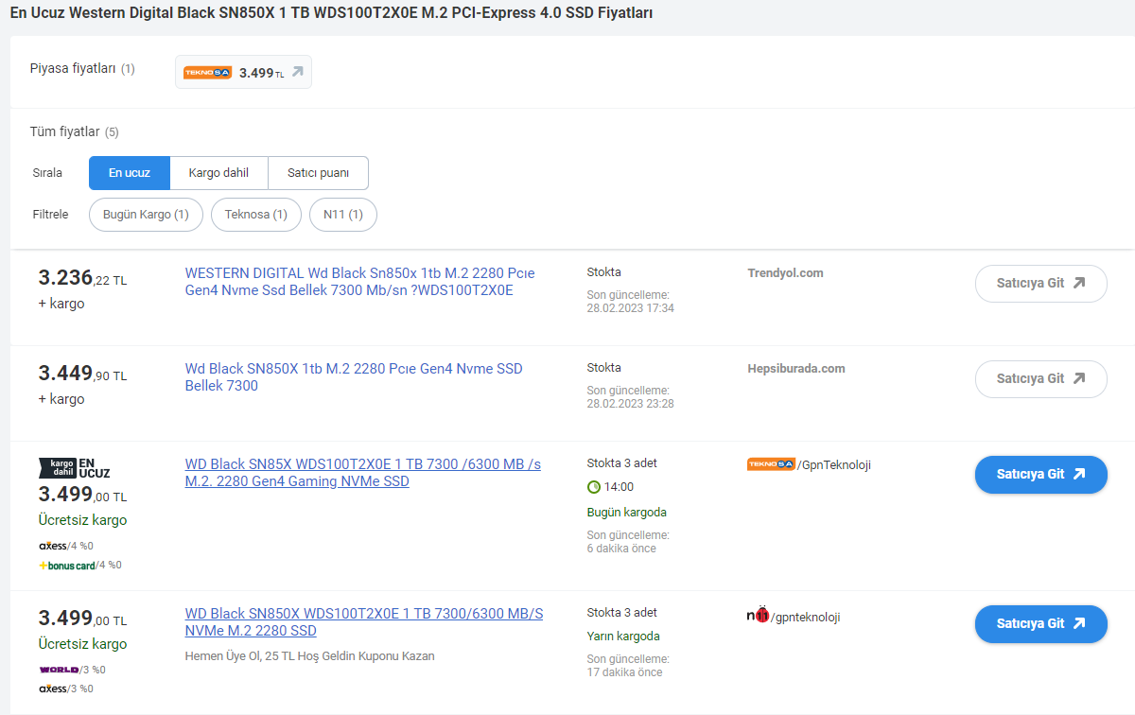Click the Bugün kargoda text

(x=627, y=513)
